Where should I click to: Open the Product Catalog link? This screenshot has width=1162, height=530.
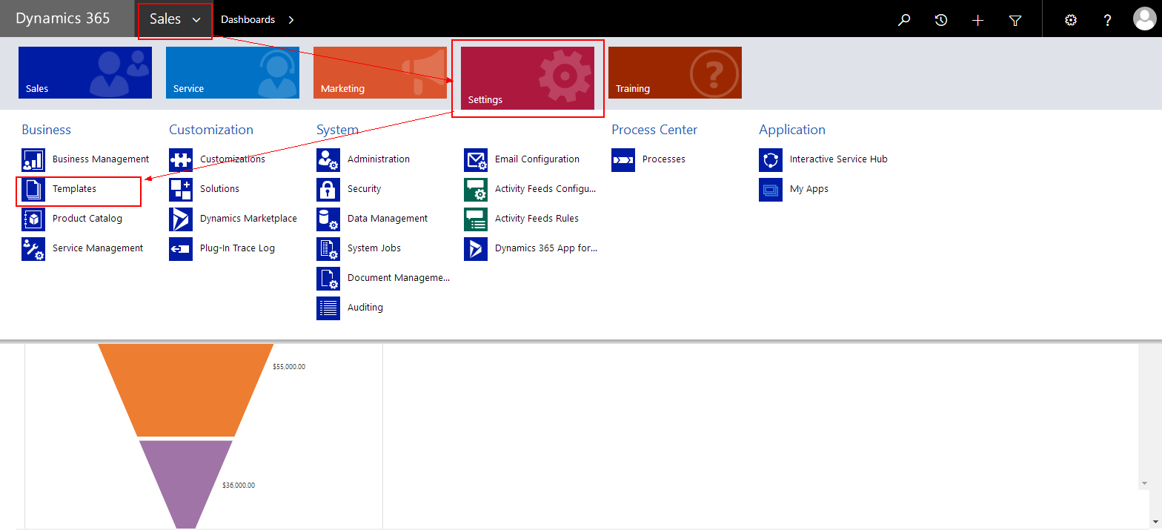(87, 219)
